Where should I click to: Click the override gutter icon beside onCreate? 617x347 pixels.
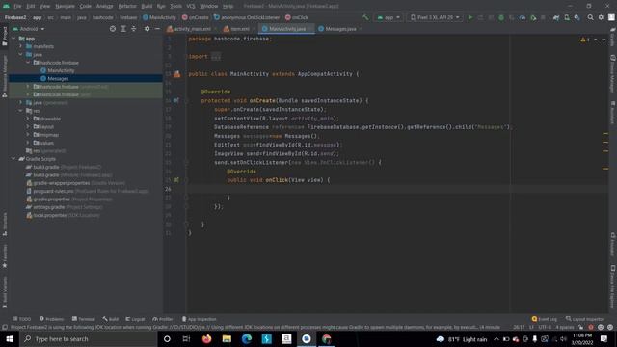pos(175,100)
